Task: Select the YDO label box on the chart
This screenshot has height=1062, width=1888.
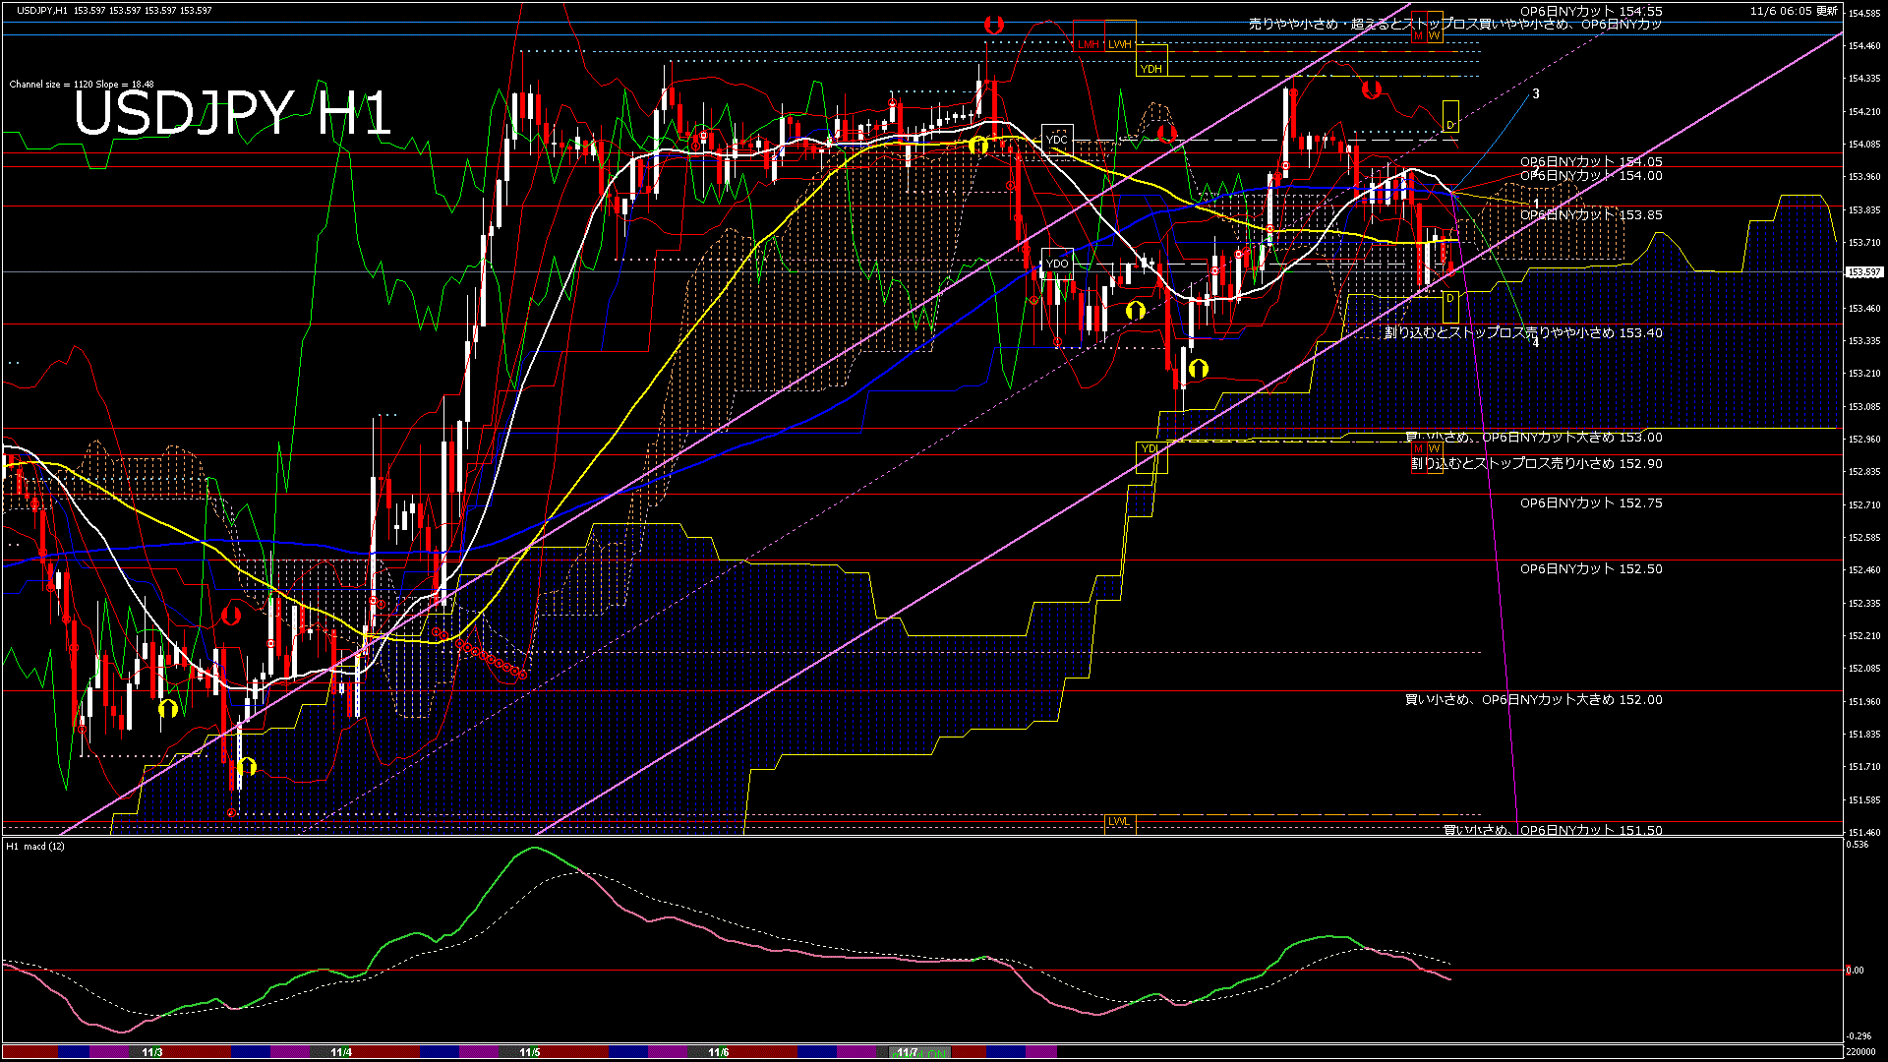Action: pyautogui.click(x=1057, y=263)
